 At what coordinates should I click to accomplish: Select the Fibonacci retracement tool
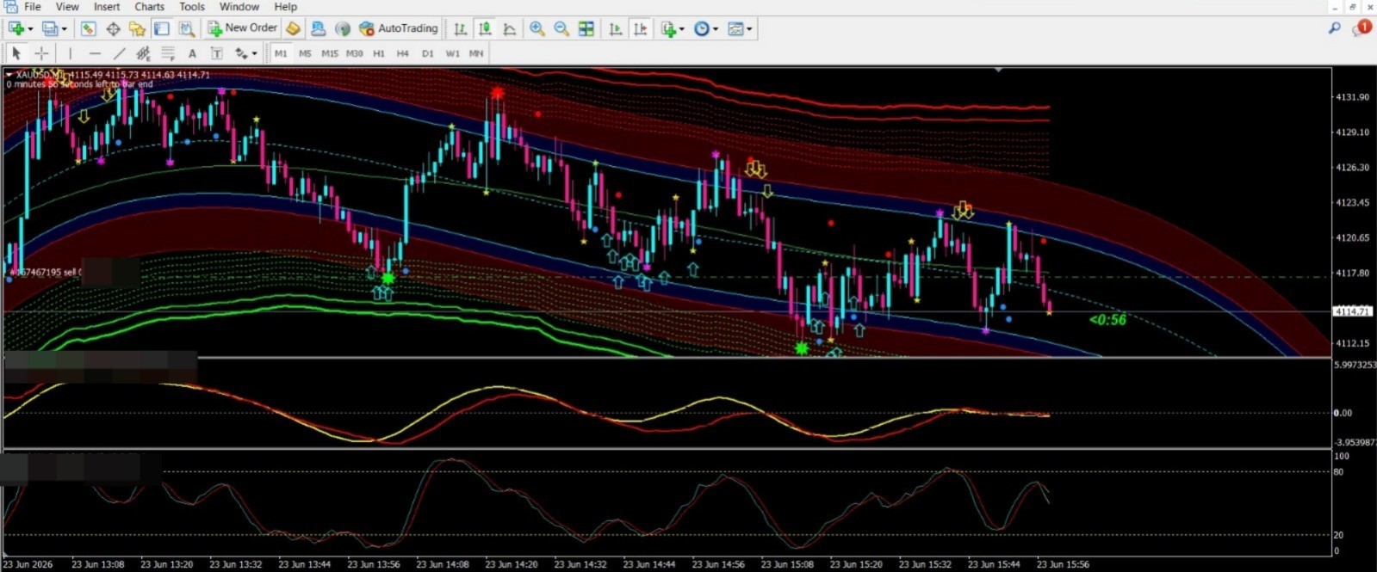click(x=168, y=53)
